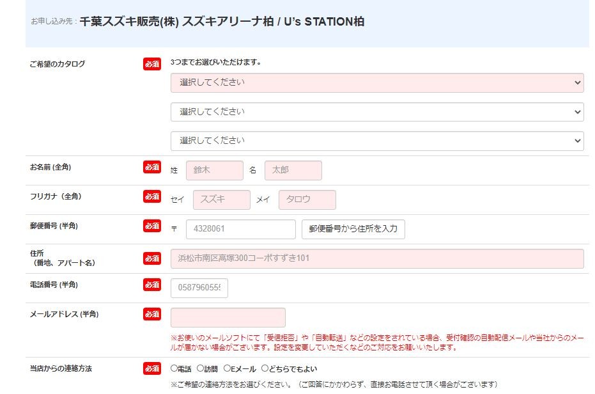The image size is (595, 394).
Task: Click the 必須 badge beside ご希望のカタログ
Action: point(152,64)
